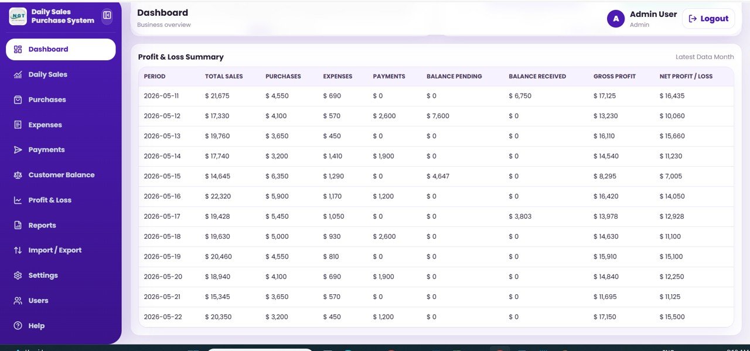This screenshot has width=750, height=351.
Task: Click gross profit value $ 8,295
Action: coord(605,176)
